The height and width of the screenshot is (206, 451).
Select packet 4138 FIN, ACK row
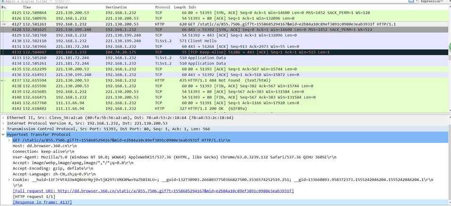click(x=224, y=86)
